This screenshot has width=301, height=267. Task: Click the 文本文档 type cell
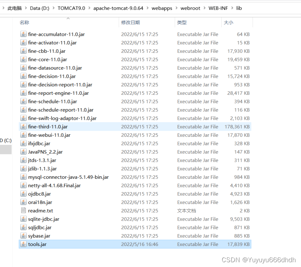187,211
